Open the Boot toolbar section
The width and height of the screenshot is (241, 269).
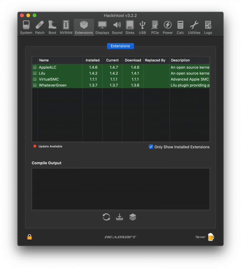52,28
